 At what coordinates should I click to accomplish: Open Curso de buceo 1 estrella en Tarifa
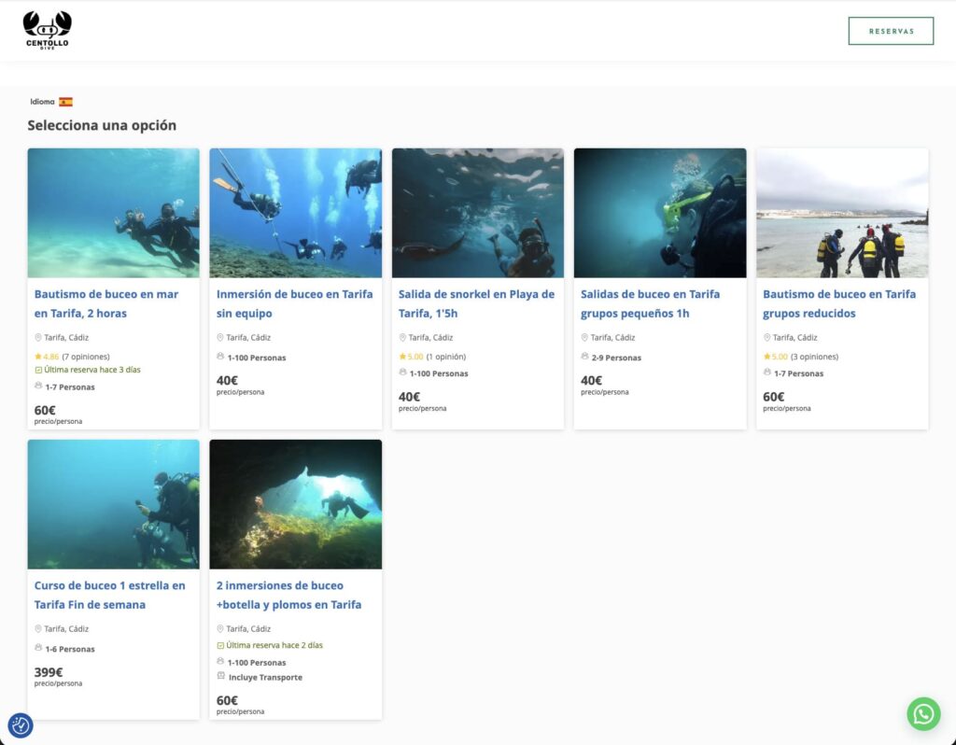pos(110,595)
